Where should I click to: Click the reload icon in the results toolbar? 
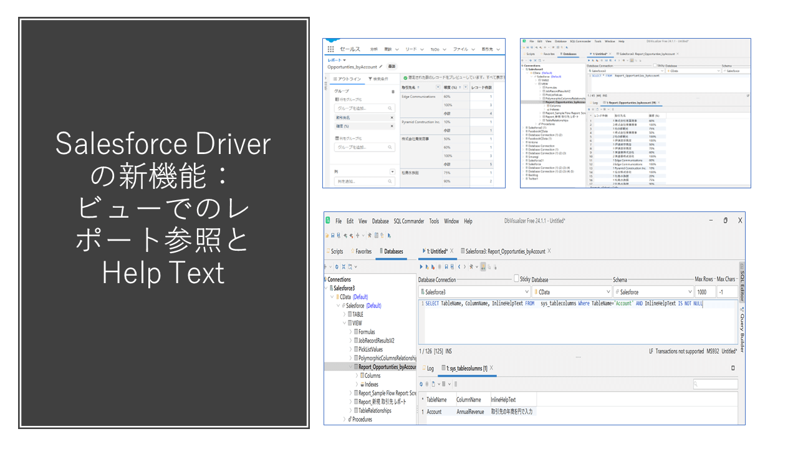421,384
